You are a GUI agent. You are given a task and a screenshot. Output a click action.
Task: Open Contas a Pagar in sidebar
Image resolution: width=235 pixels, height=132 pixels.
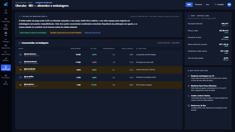(6, 20)
